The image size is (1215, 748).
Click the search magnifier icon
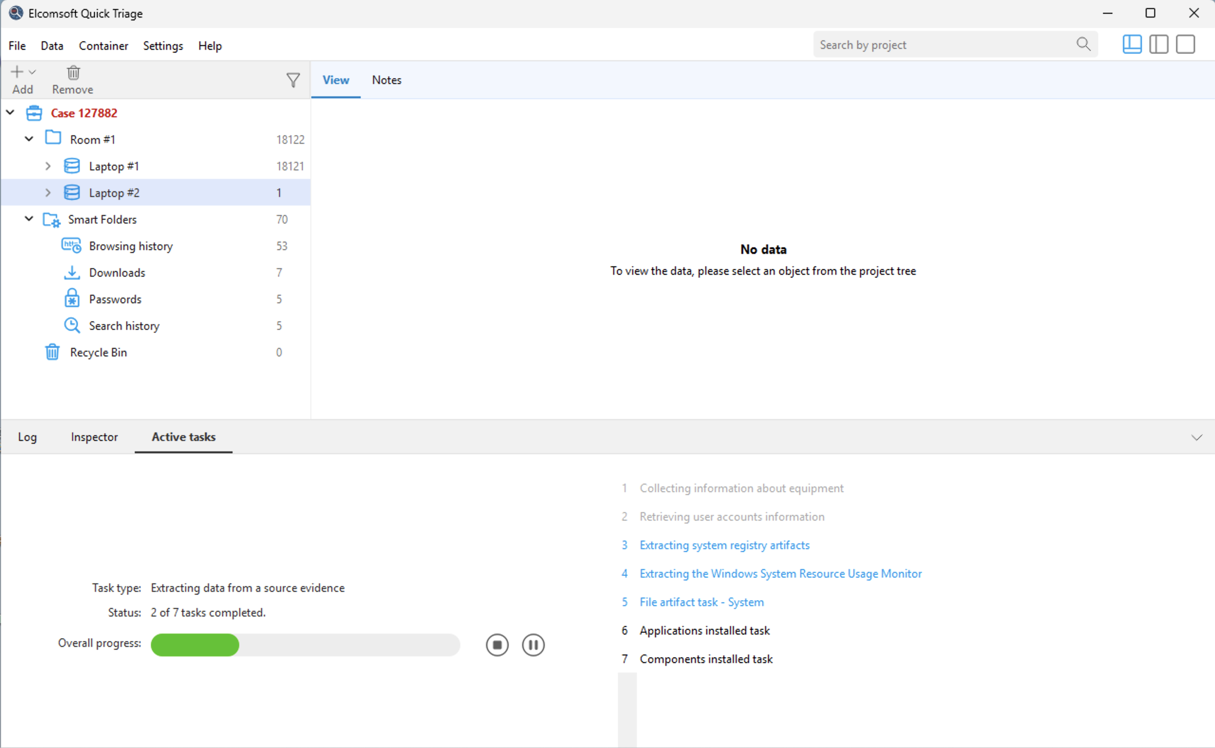click(1083, 45)
